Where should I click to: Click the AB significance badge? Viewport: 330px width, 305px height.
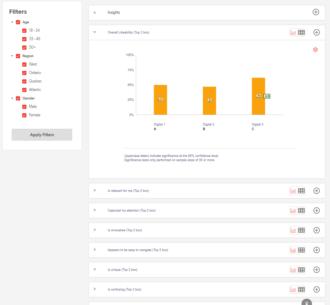(x=267, y=96)
